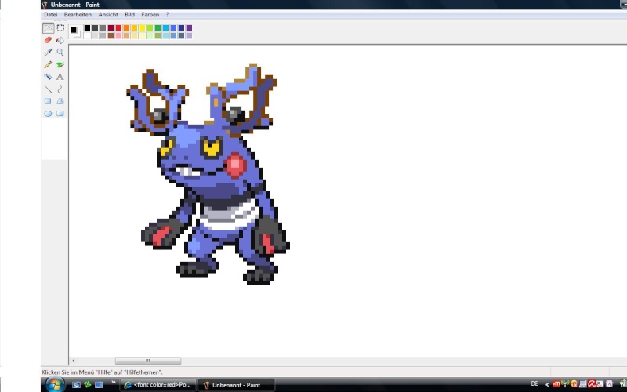The width and height of the screenshot is (627, 392).
Task: Choose the Ellipse tool
Action: point(48,114)
